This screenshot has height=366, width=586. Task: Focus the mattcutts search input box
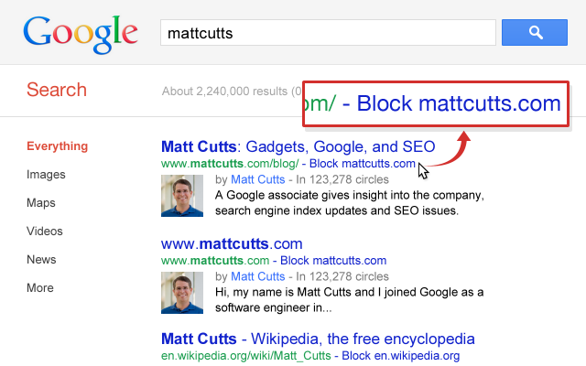click(328, 33)
